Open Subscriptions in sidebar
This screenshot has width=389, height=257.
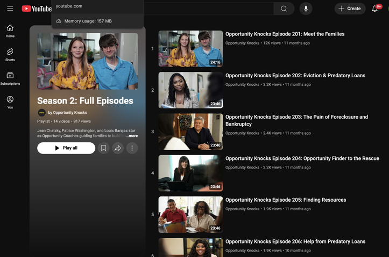pos(10,78)
